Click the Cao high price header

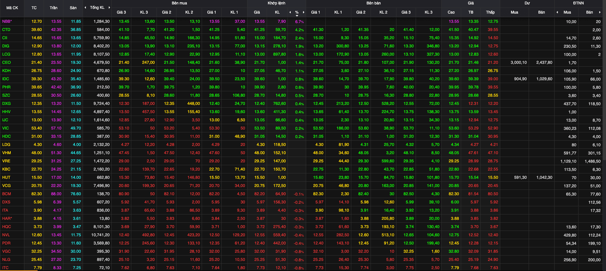[x=451, y=12]
